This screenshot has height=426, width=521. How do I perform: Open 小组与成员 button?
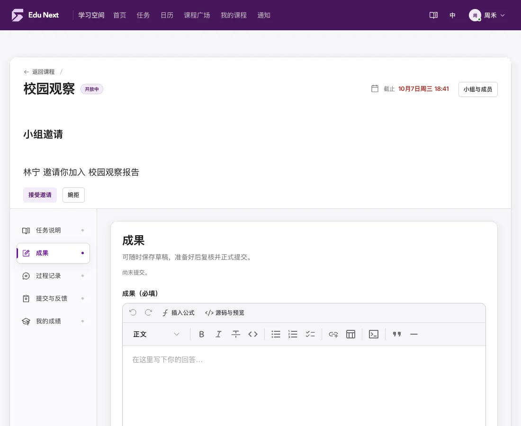point(478,89)
